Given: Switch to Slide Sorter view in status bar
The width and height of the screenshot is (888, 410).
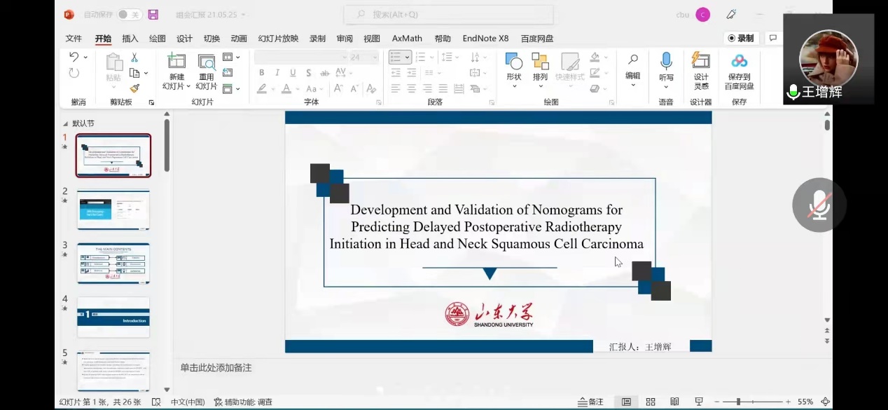Looking at the screenshot, I should 651,402.
